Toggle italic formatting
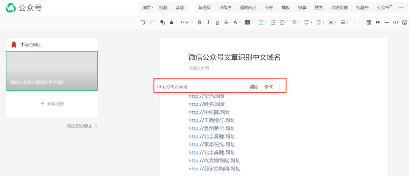The width and height of the screenshot is (409, 176). click(x=208, y=22)
